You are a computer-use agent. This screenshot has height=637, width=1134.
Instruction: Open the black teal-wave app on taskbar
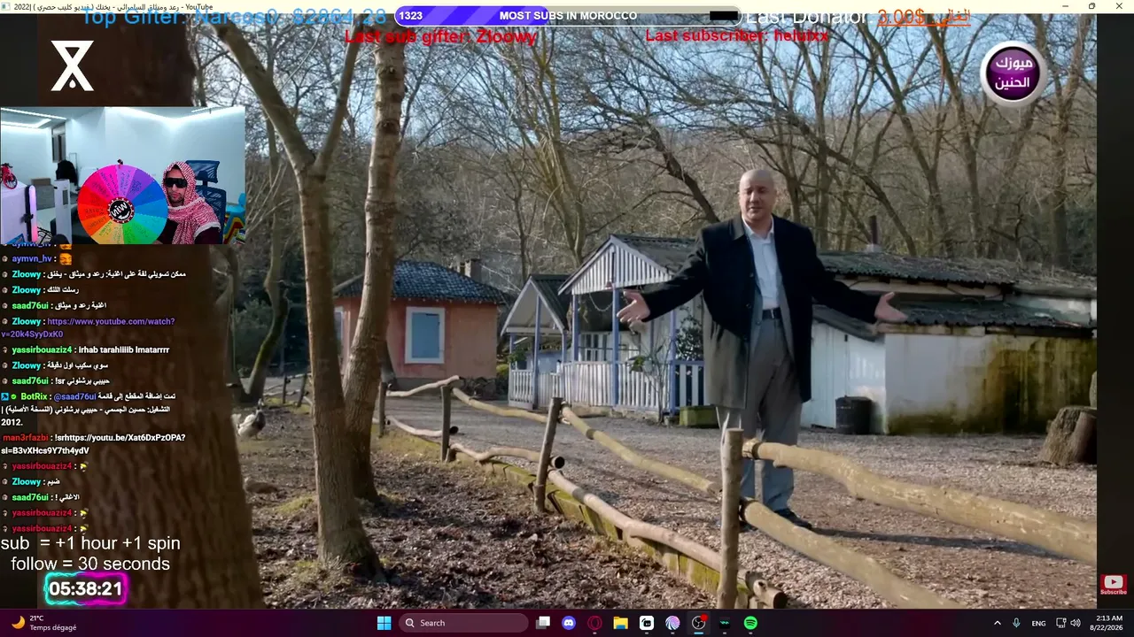(x=724, y=623)
